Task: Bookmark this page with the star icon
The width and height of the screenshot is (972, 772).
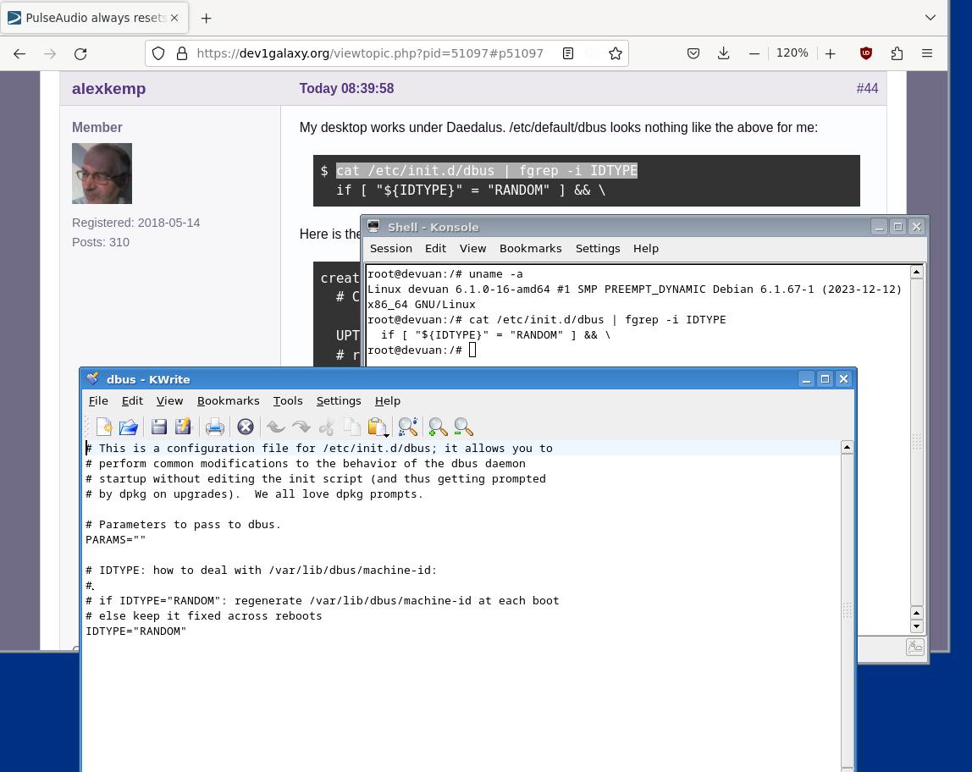Action: [615, 53]
